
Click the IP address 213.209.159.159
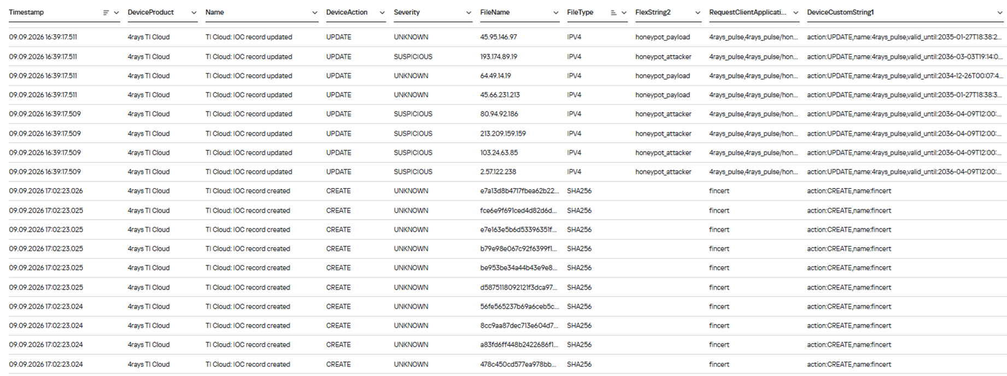click(x=503, y=134)
